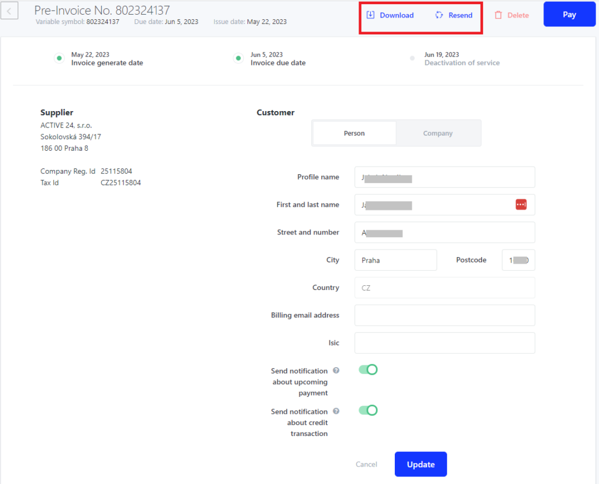599x484 pixels.
Task: Click the Billing email address field
Action: point(445,315)
